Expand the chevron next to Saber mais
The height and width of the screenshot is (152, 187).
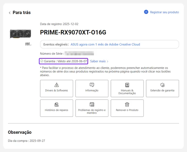[x=108, y=61]
